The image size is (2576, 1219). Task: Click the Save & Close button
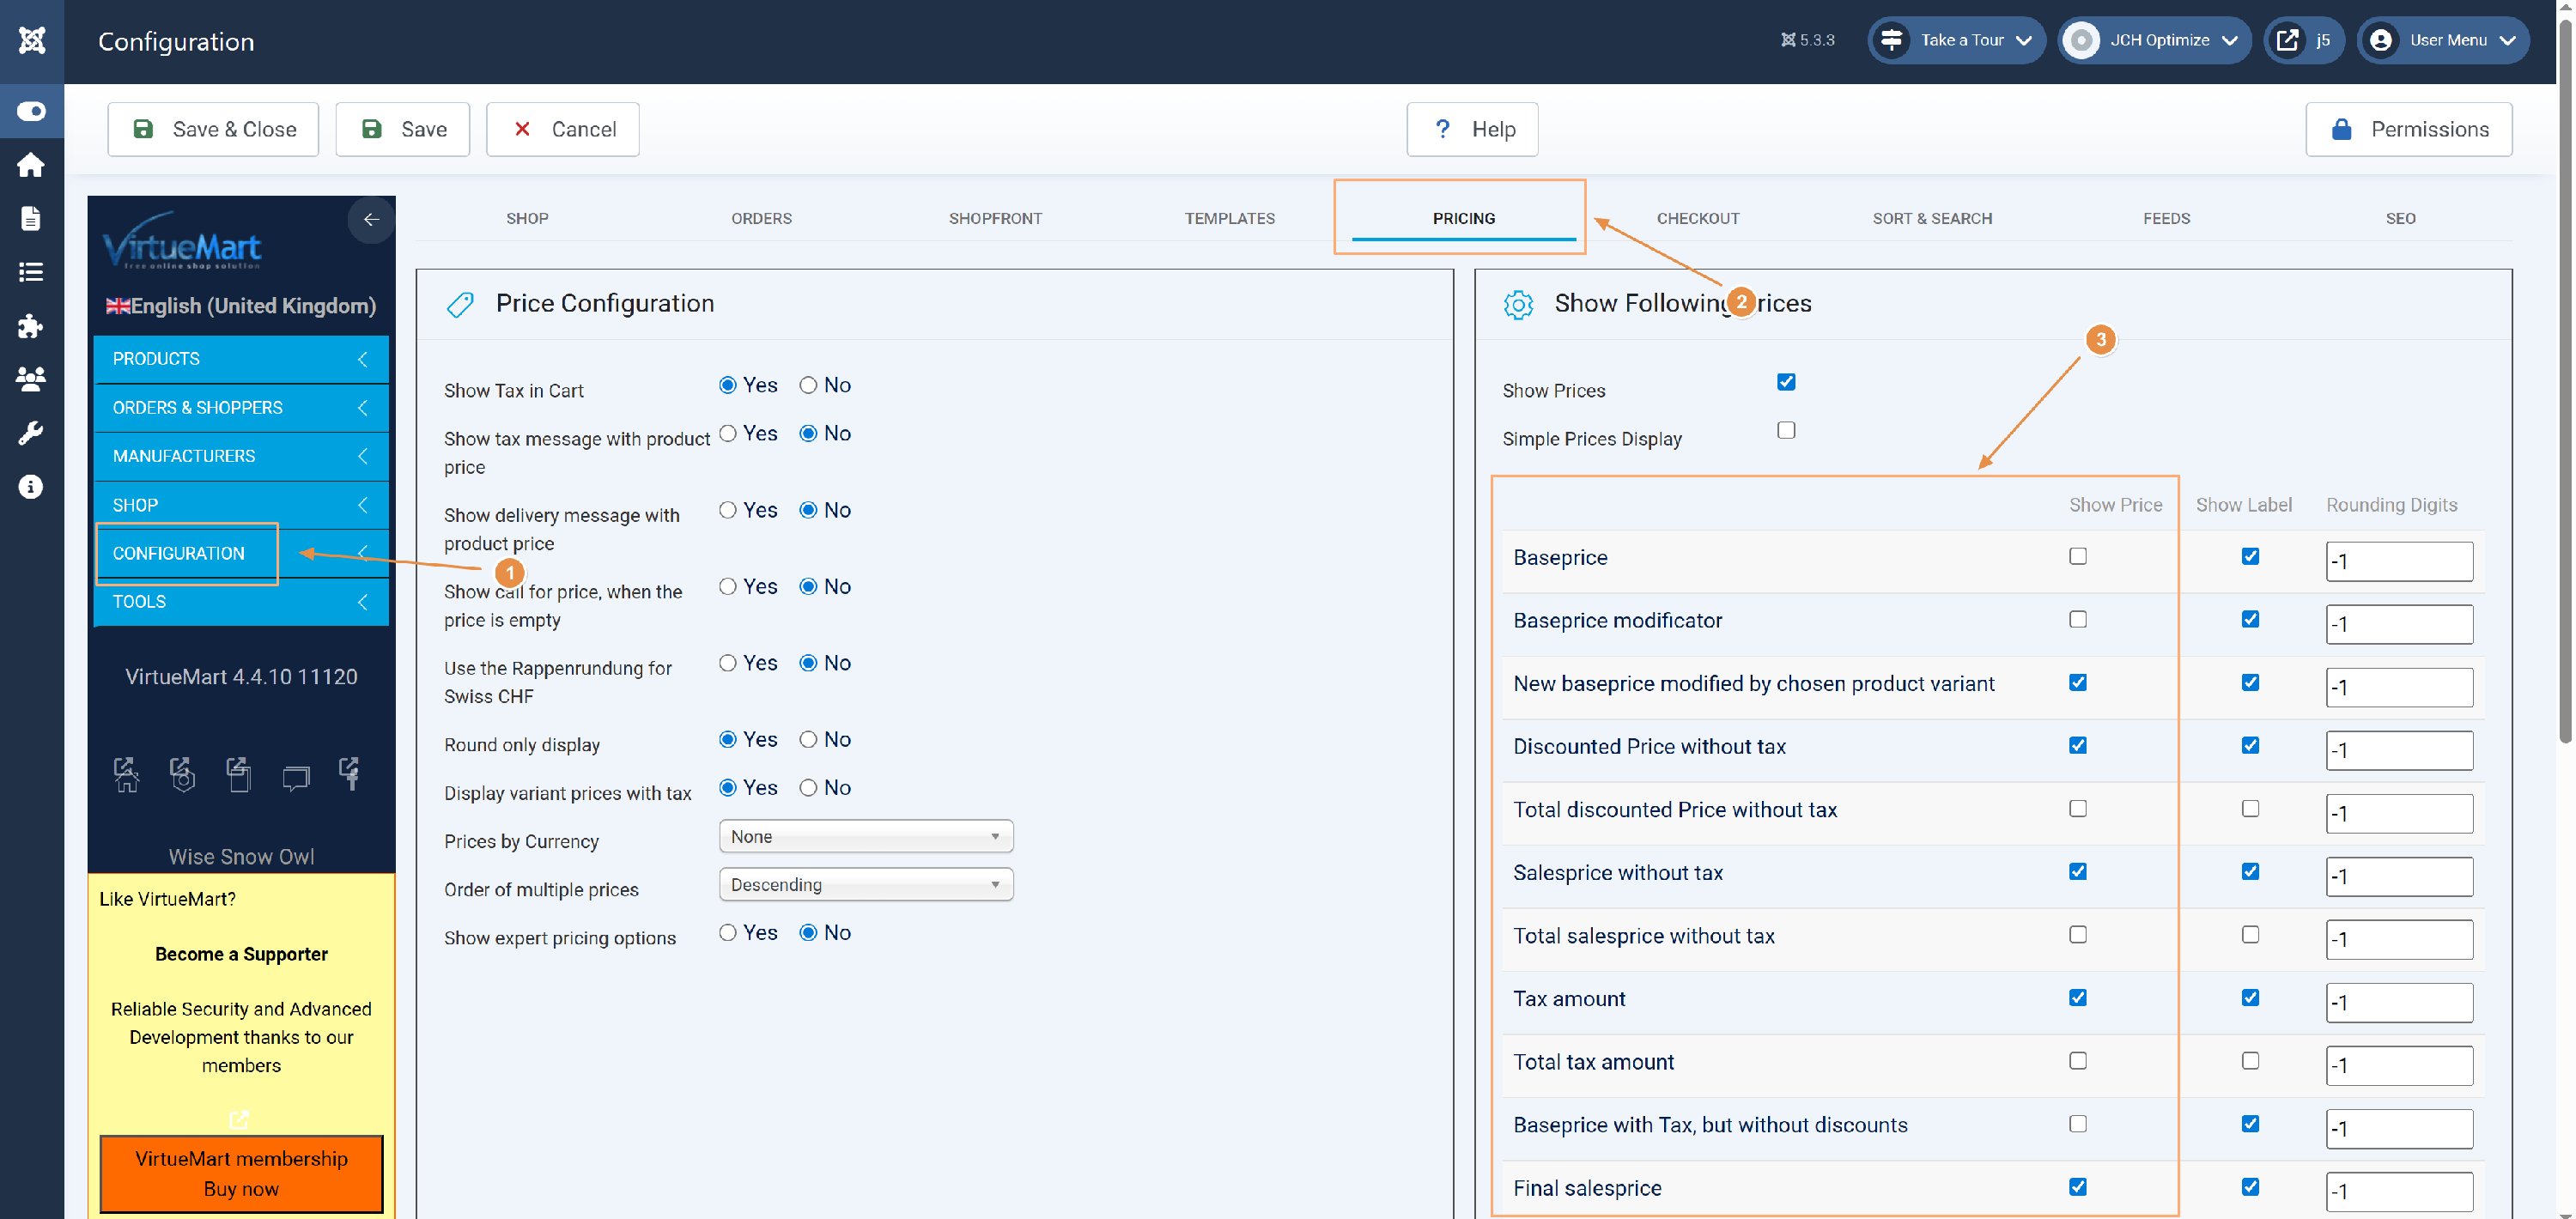pos(213,129)
